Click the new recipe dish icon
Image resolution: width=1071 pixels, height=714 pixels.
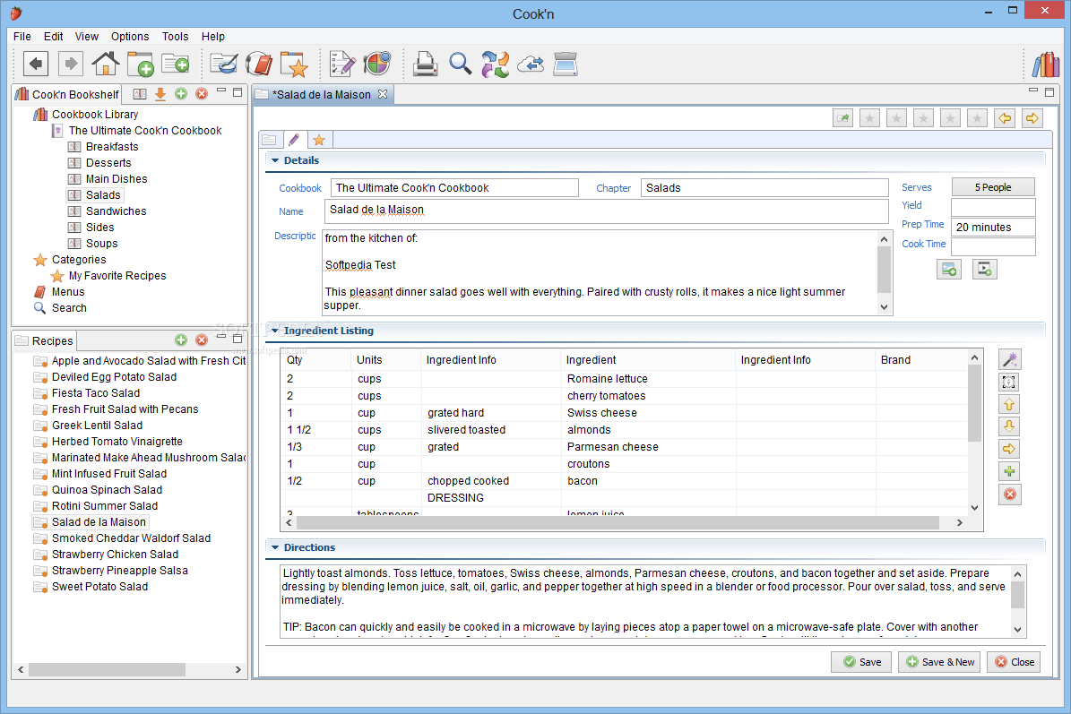click(x=224, y=65)
